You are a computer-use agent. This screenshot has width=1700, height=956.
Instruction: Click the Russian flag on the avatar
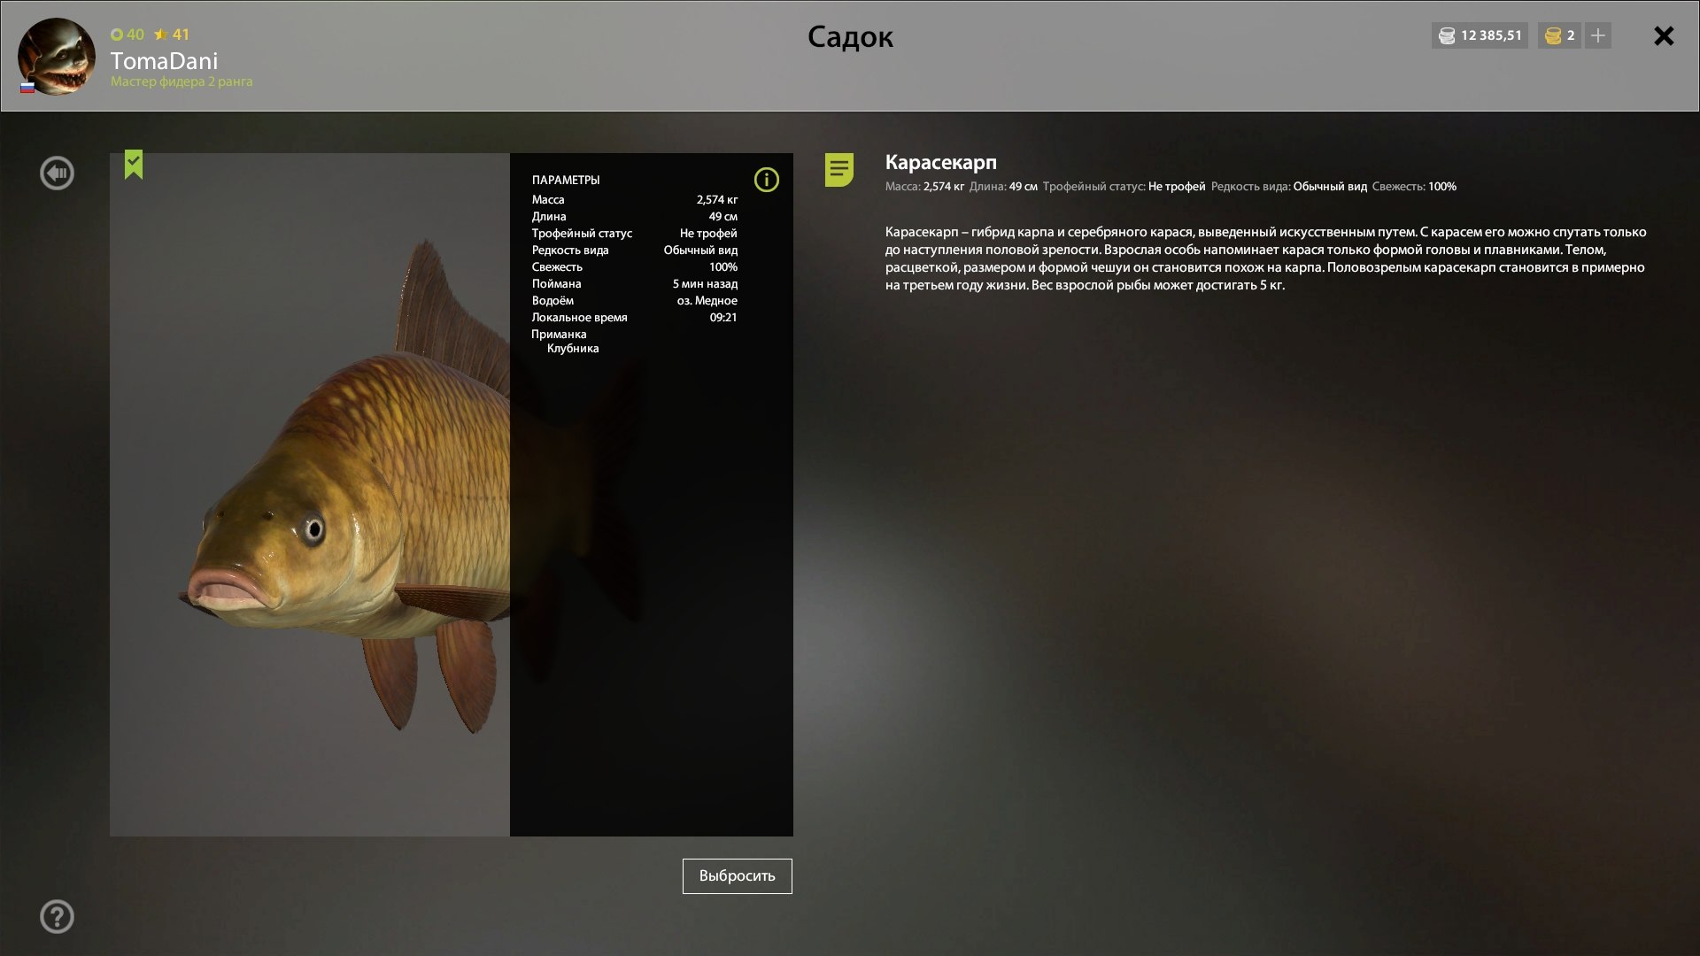27,87
